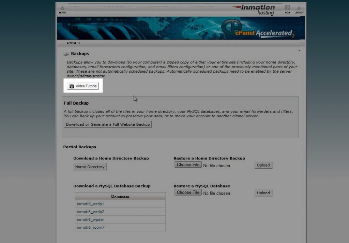Click the Restore a MySQL Database label

click(202, 186)
